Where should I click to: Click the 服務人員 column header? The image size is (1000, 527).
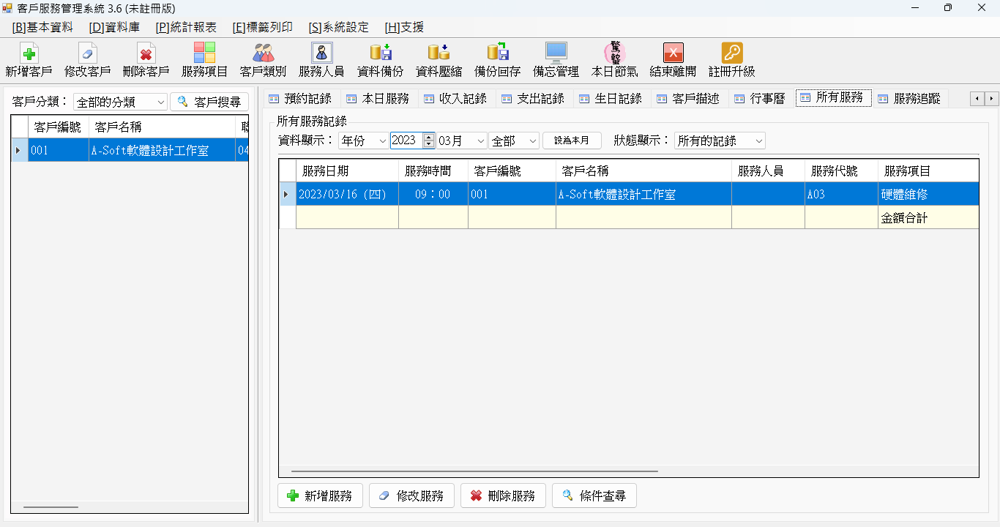768,171
